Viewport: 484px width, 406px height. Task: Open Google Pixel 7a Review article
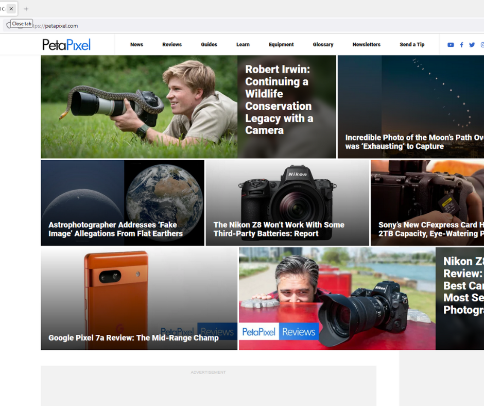pos(133,337)
